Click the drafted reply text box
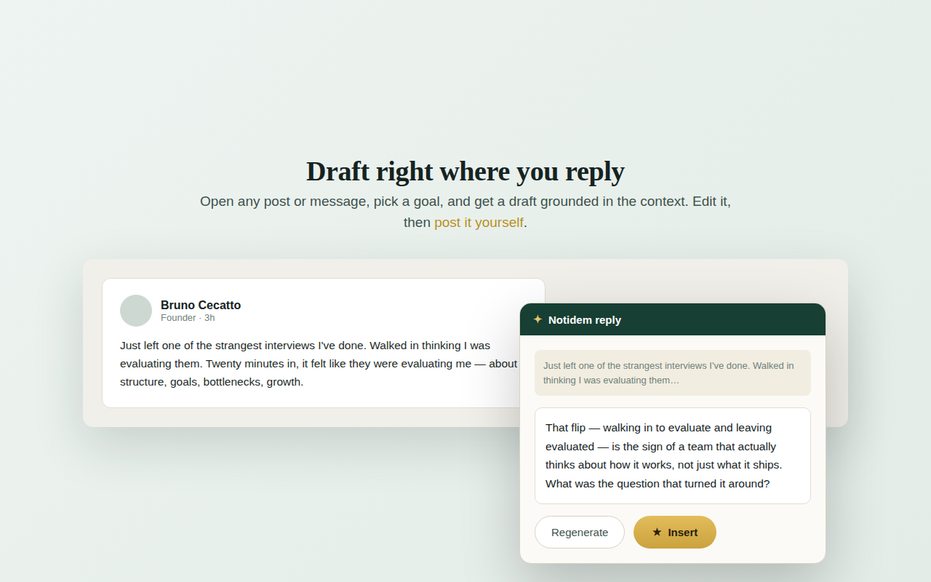Screen dimensions: 931x582 click(673, 455)
